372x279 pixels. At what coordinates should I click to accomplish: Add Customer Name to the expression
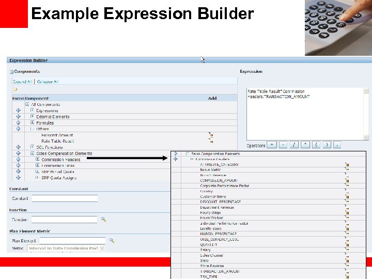347,196
